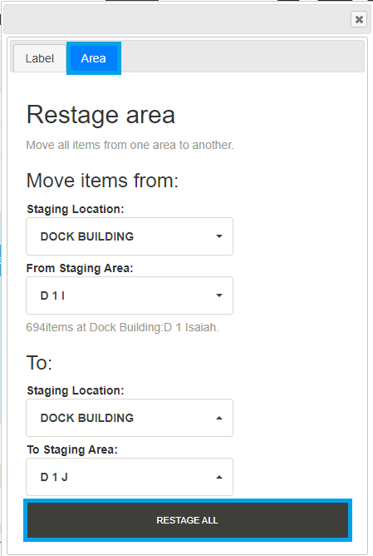373x556 pixels.
Task: Close the dialog with the X icon
Action: tap(359, 19)
